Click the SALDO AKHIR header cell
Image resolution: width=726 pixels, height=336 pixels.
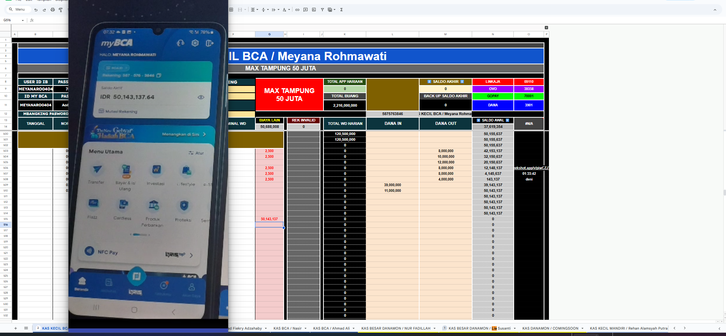[x=445, y=82]
